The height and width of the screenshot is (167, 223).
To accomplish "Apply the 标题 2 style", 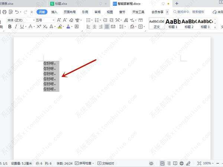I will coord(189,23).
